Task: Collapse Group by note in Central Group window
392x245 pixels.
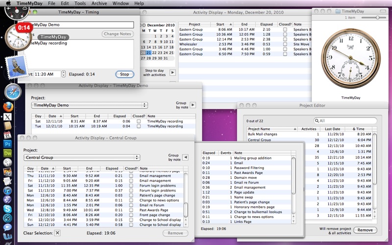Action: point(185,157)
